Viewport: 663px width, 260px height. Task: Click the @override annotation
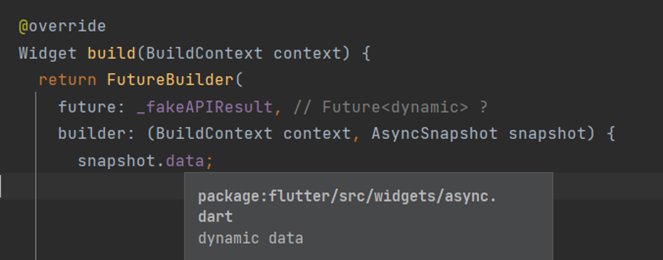point(62,26)
